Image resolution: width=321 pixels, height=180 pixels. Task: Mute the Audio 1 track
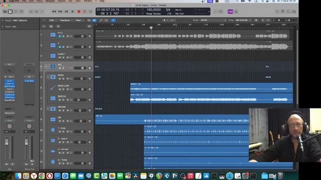pyautogui.click(x=60, y=57)
